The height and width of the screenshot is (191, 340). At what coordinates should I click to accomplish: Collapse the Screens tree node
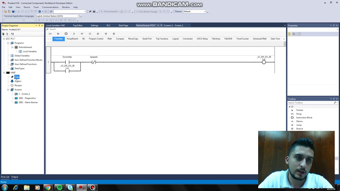tap(8, 90)
